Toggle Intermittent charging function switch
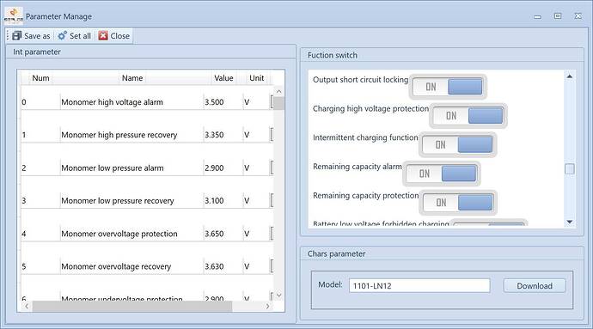The image size is (593, 329). (x=457, y=144)
